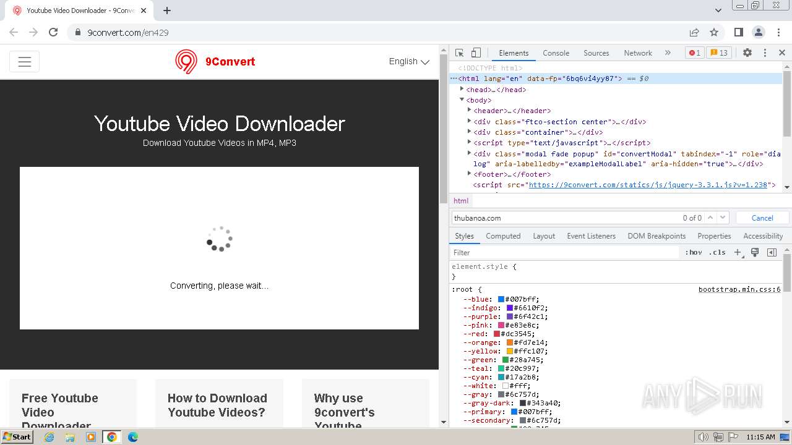
Task: Click the --blue color swatch
Action: [502, 299]
